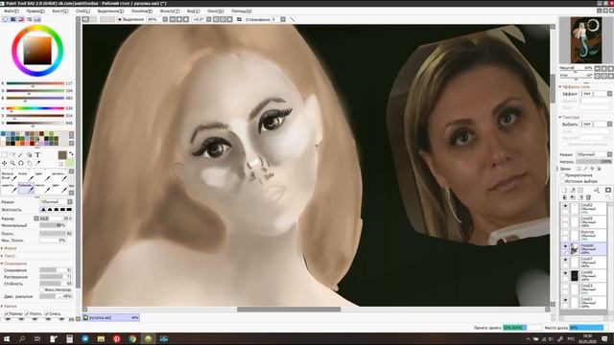Open the Слой menu

(x=83, y=11)
